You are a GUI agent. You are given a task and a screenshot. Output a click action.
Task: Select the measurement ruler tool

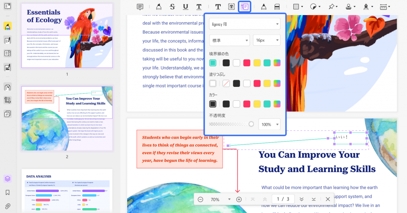(x=384, y=7)
